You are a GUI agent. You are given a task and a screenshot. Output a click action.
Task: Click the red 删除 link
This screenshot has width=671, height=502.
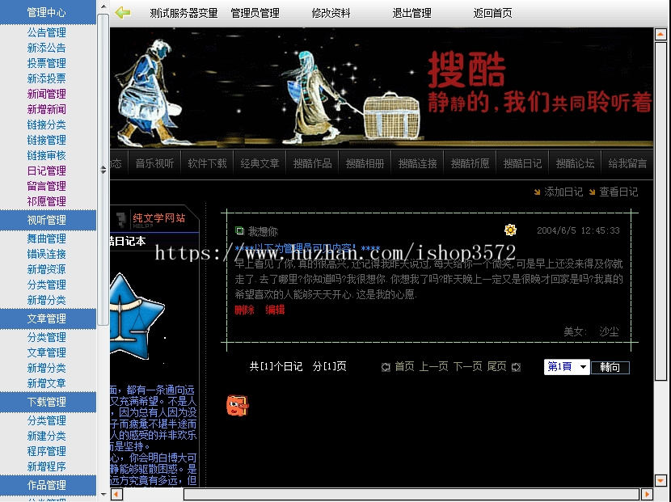tap(244, 310)
